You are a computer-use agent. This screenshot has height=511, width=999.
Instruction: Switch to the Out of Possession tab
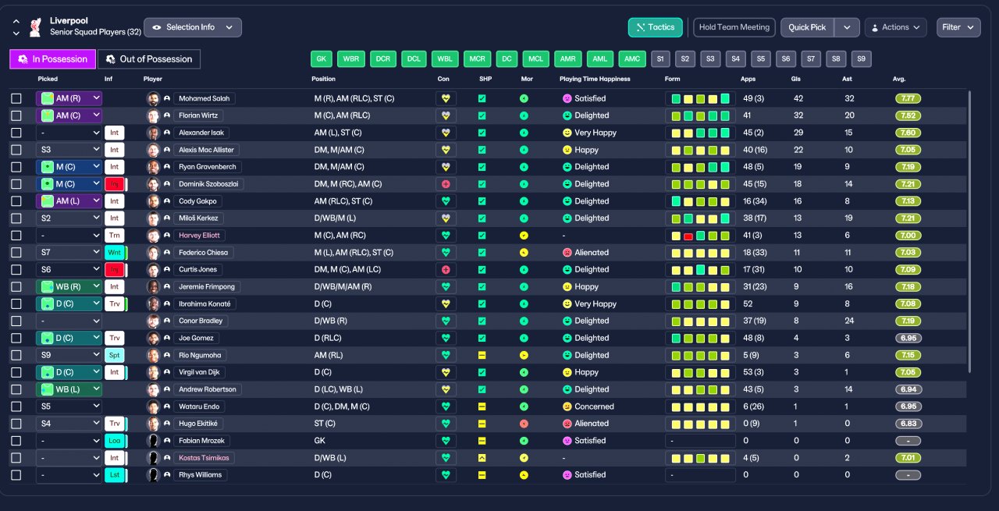tap(148, 59)
